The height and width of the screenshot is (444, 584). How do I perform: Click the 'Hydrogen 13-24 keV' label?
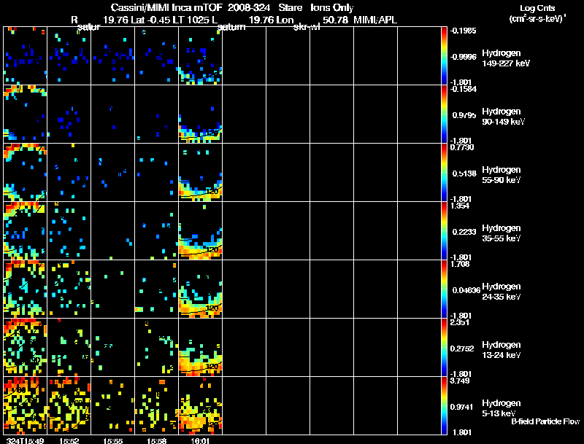click(502, 350)
